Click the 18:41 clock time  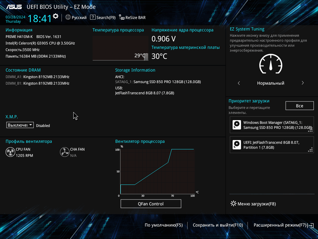tap(39, 18)
